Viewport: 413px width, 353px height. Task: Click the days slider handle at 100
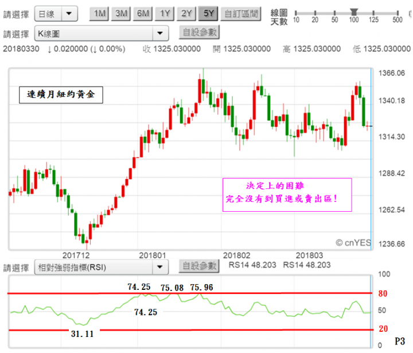[x=354, y=12]
